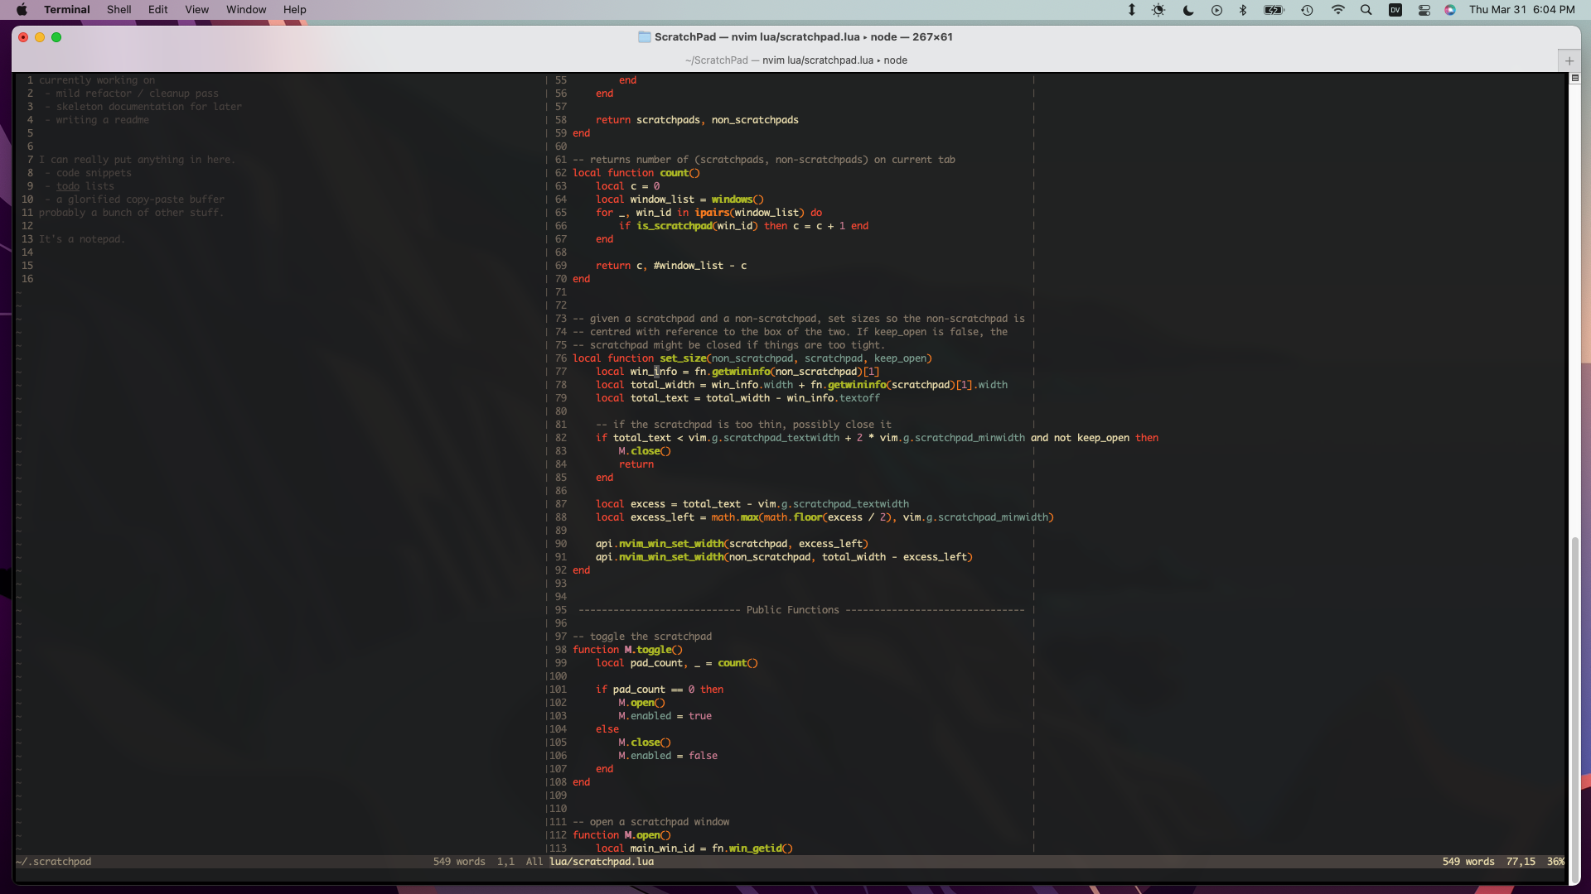The image size is (1591, 894).
Task: Click 'keep_open then' at end of line 82
Action: coord(1118,438)
